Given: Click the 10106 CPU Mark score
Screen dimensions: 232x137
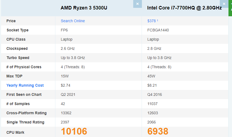Looking at the screenshot, I should [74, 131].
